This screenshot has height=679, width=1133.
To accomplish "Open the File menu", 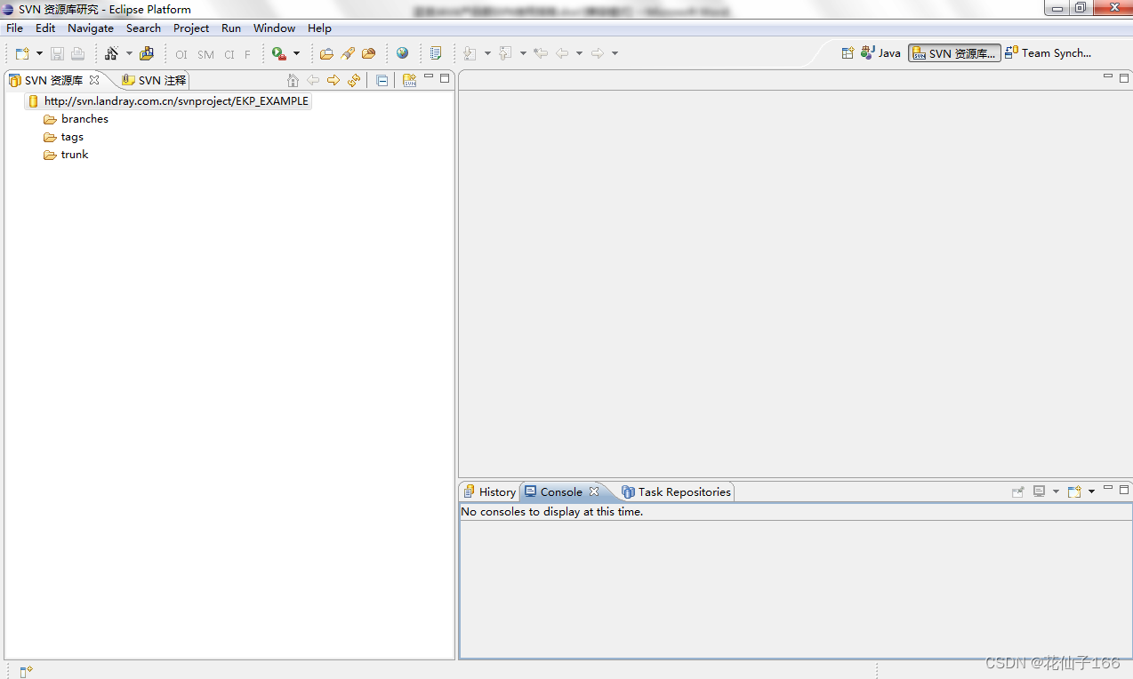I will coord(15,28).
